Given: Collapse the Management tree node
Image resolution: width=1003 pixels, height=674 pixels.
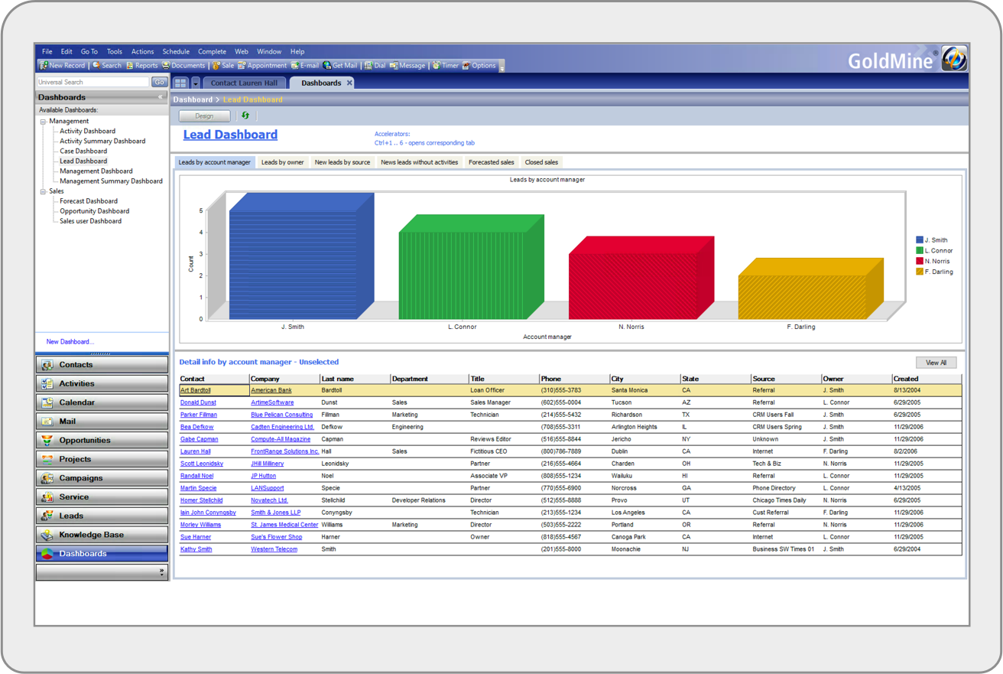Looking at the screenshot, I should tap(43, 122).
